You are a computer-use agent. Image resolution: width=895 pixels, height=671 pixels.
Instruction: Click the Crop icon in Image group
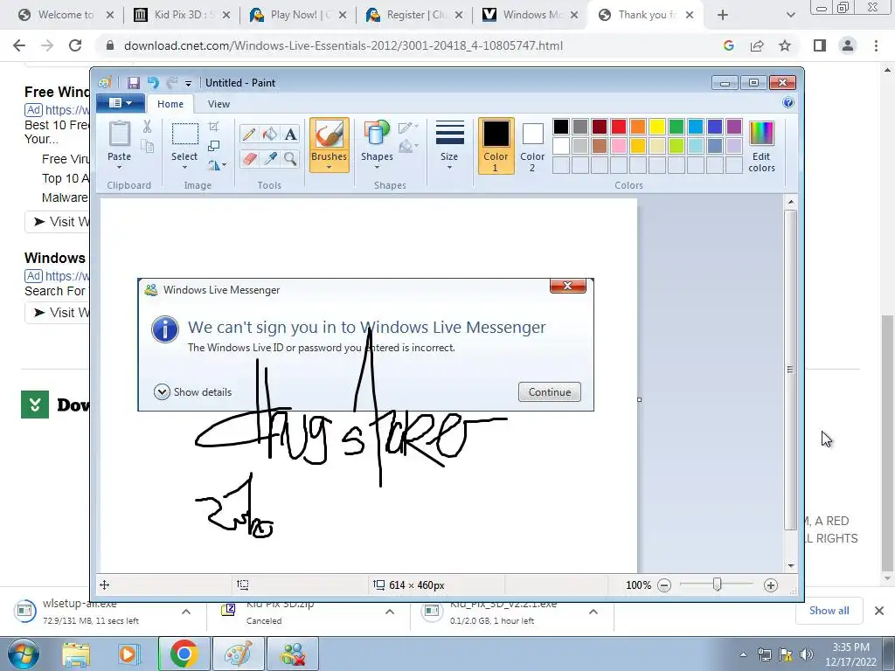pyautogui.click(x=213, y=127)
